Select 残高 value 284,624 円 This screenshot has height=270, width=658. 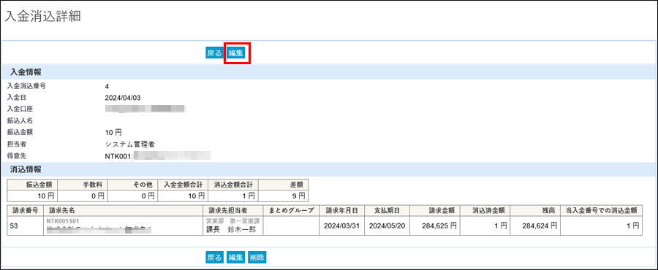point(540,226)
